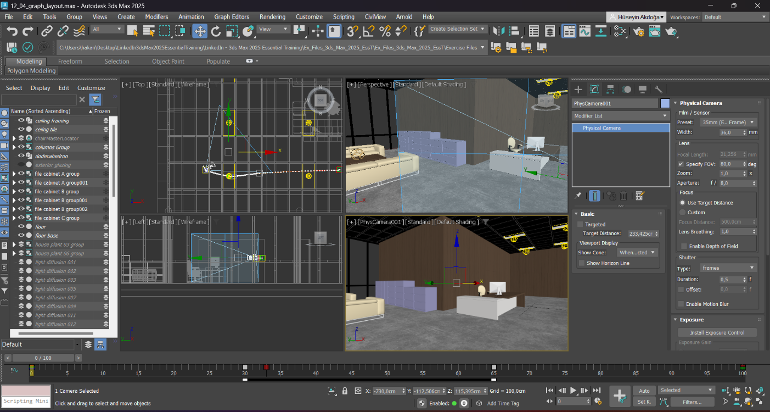This screenshot has height=412, width=770.
Task: Click the camera object color swatch
Action: point(665,103)
